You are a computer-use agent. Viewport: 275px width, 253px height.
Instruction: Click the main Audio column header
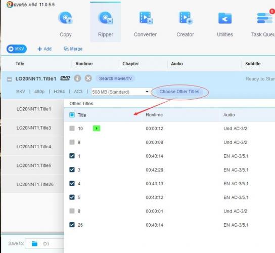pos(177,64)
